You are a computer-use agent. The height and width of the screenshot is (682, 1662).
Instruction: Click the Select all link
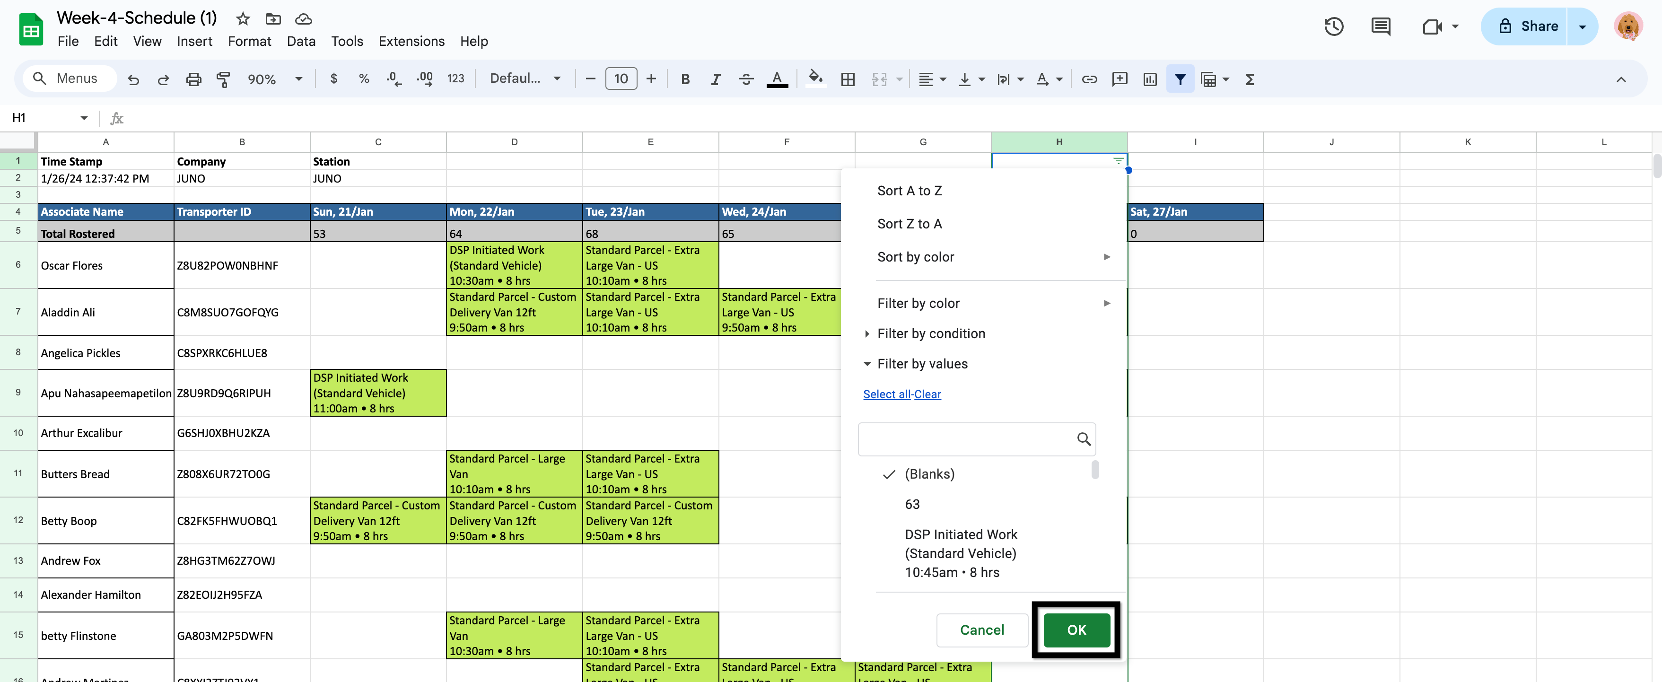pos(886,394)
